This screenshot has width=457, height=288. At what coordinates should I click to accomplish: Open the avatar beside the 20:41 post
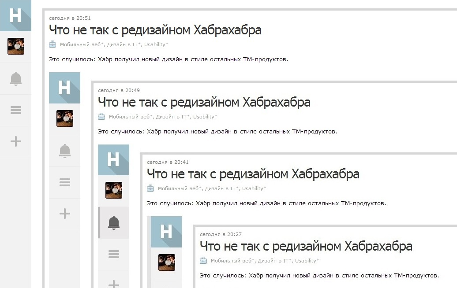(114, 190)
